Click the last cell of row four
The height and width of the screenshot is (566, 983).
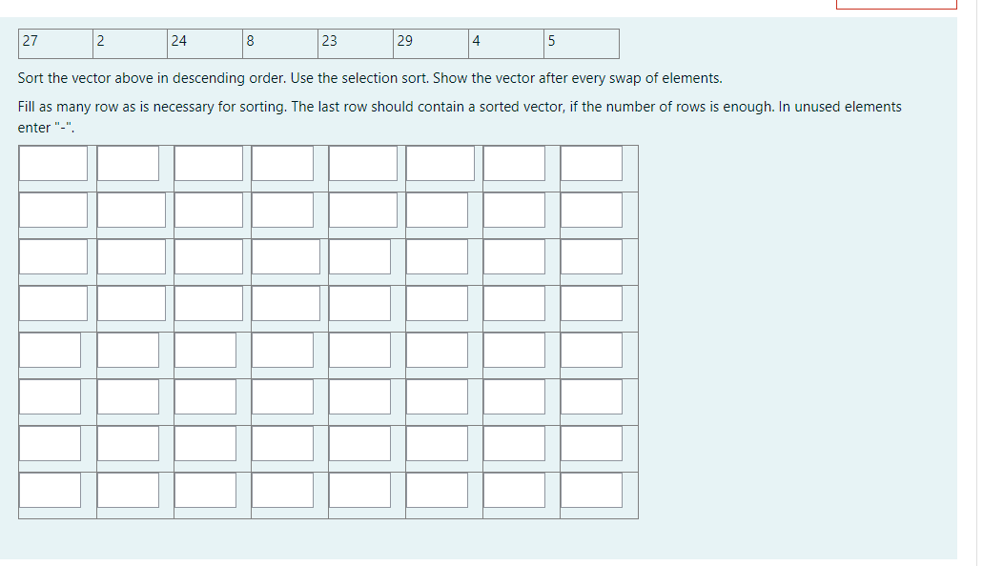(591, 304)
